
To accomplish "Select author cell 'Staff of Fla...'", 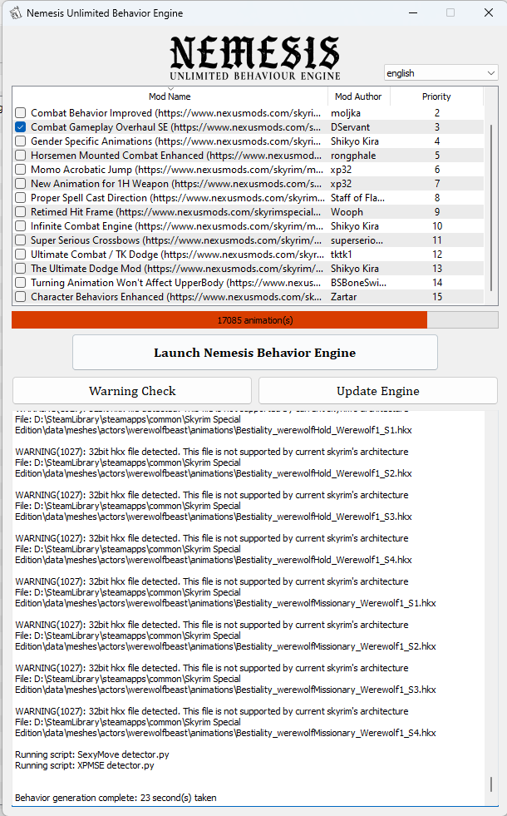I will pyautogui.click(x=357, y=198).
